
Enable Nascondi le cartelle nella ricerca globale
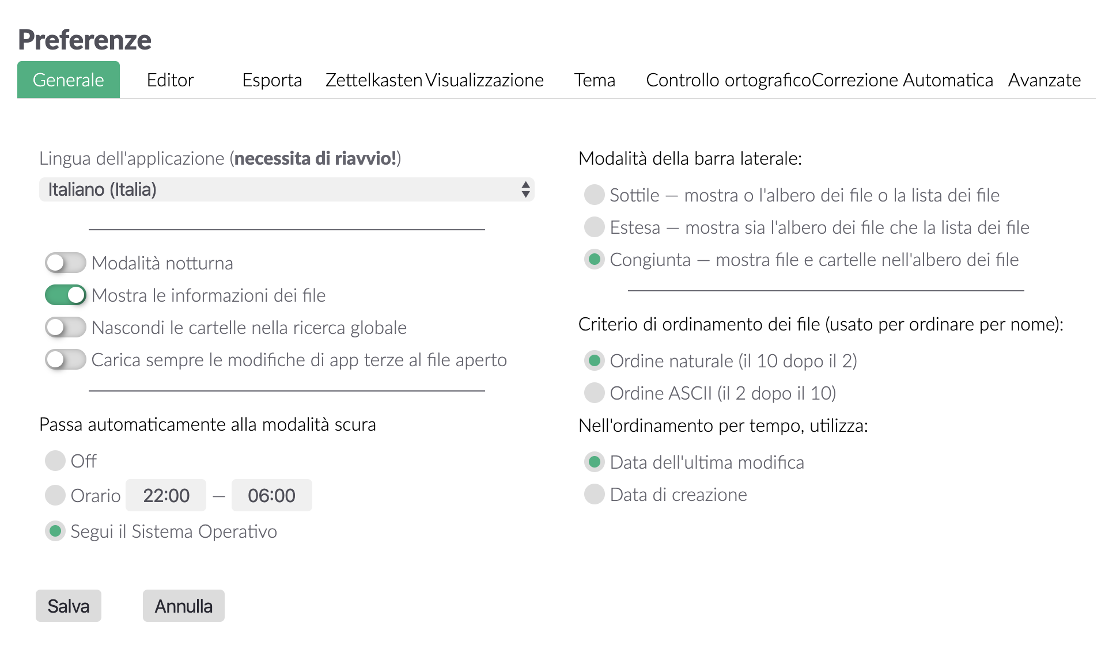[65, 328]
